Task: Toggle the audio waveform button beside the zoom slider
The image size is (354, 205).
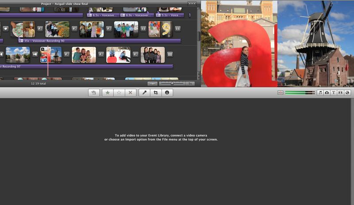Action: pyautogui.click(x=152, y=84)
